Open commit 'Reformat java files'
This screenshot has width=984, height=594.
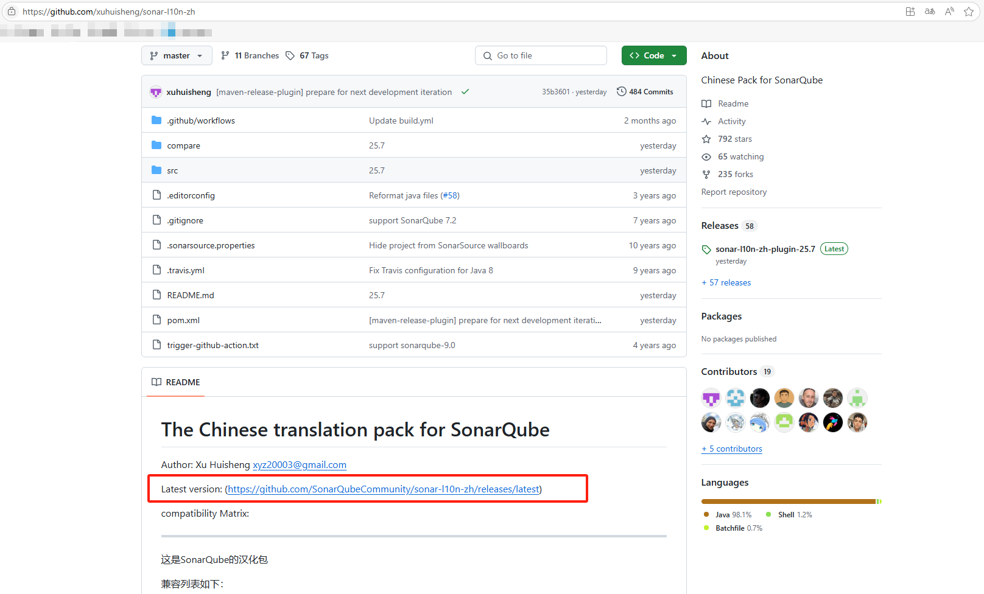(403, 195)
